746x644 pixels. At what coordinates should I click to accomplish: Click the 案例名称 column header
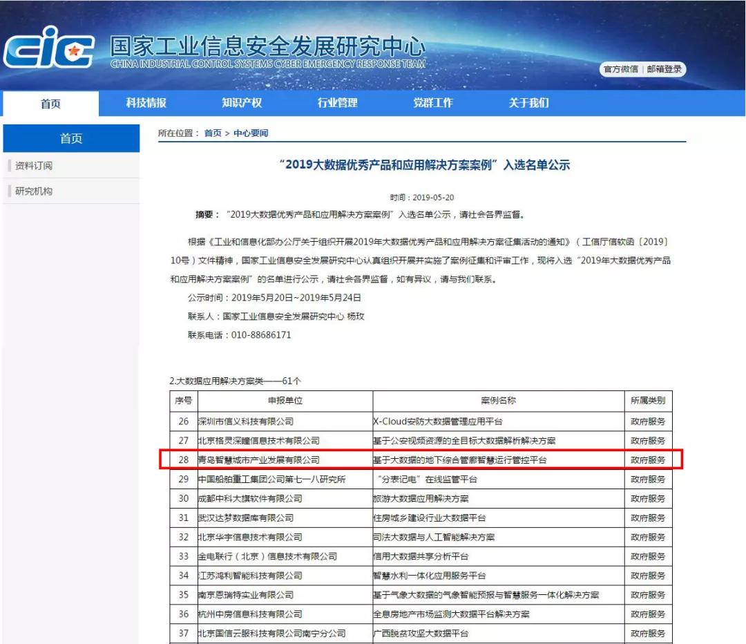pos(499,401)
